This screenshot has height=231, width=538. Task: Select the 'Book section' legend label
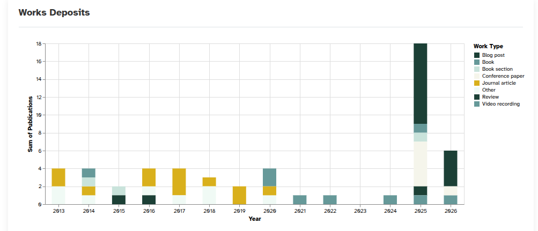[x=497, y=69]
